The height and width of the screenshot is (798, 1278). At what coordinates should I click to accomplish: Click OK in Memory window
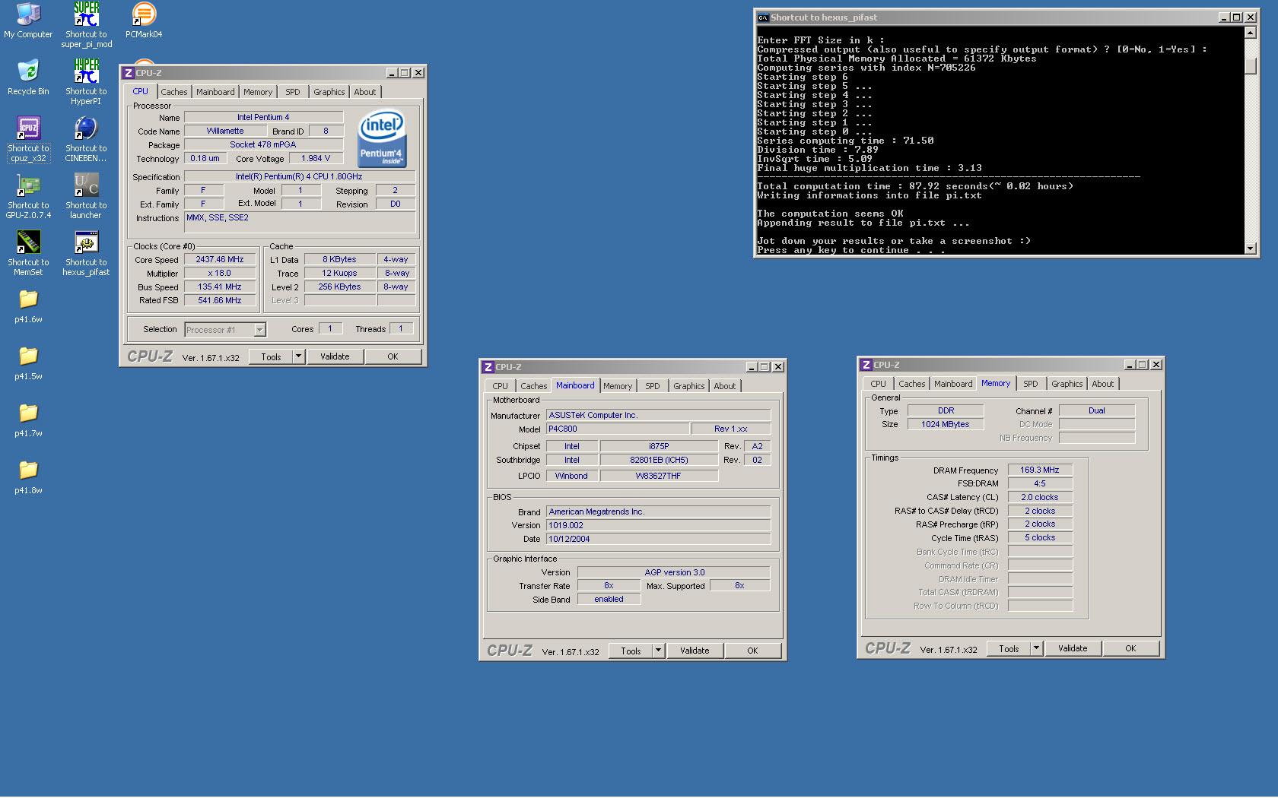click(x=1130, y=648)
